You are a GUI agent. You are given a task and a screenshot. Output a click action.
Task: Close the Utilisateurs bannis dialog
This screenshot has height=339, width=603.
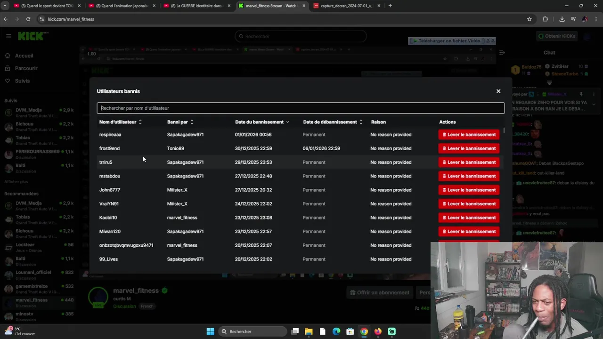(x=498, y=91)
